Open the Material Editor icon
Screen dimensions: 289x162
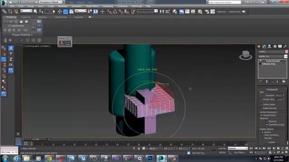coord(200,12)
